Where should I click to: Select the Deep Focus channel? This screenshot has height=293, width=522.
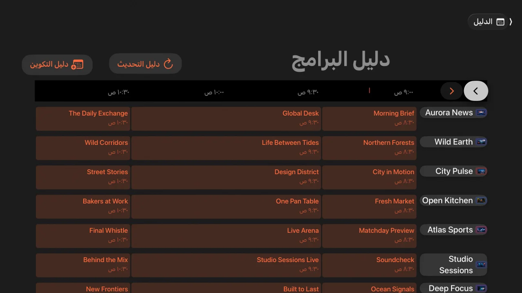pos(453,288)
